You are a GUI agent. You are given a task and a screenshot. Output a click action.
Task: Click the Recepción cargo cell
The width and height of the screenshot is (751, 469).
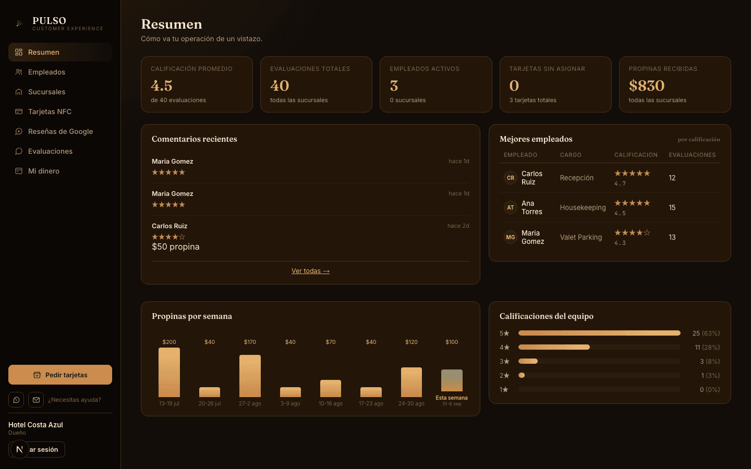point(577,178)
